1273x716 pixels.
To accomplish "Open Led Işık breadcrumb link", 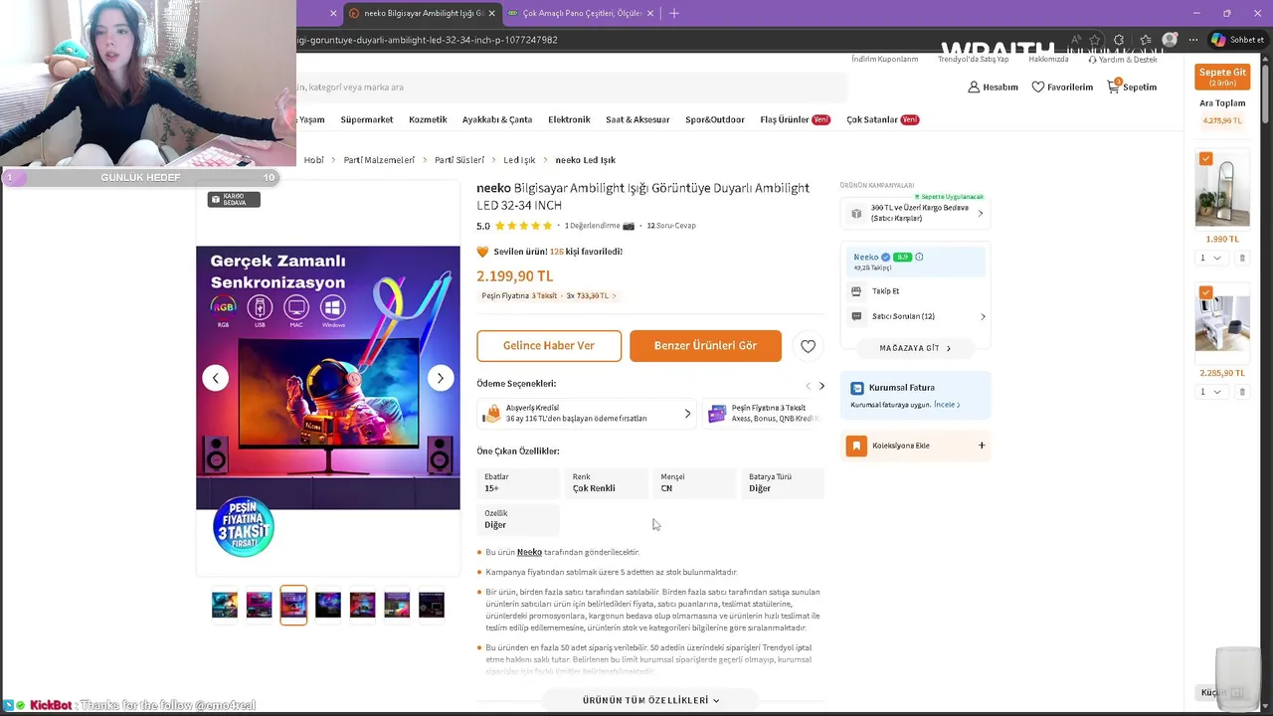I will coord(519,160).
